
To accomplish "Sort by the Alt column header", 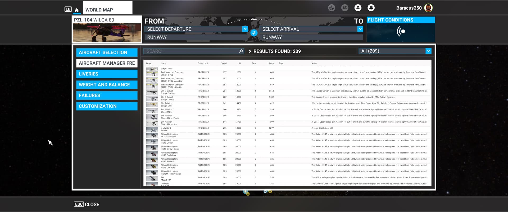I will tap(240, 63).
